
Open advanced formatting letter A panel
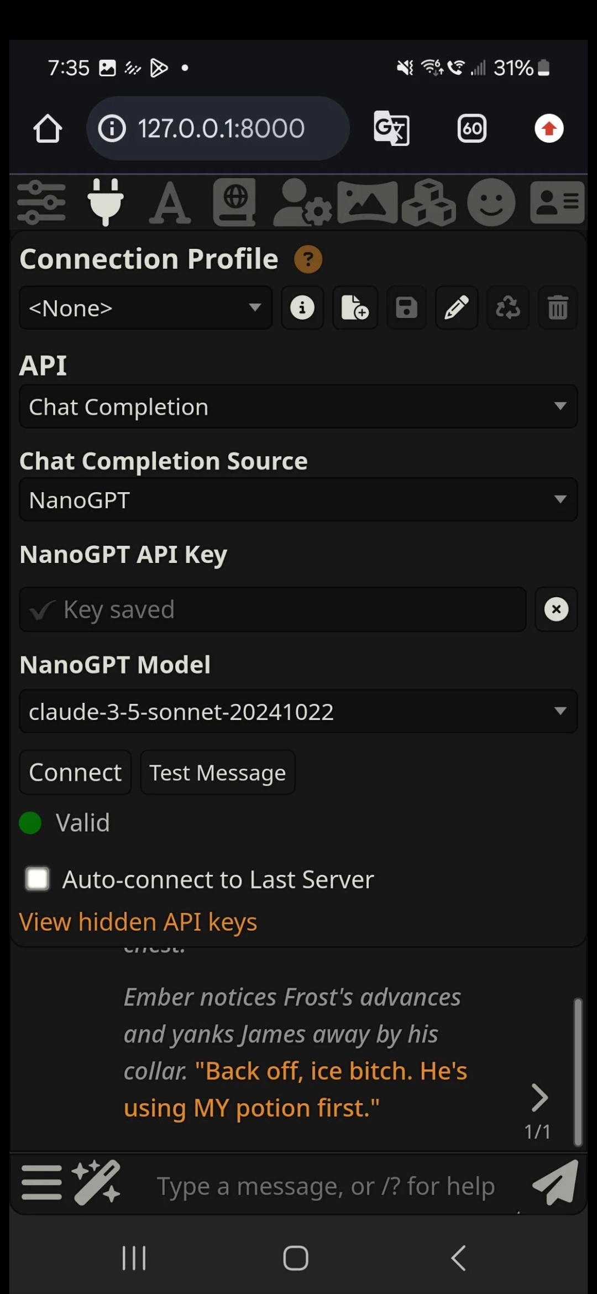coord(170,203)
